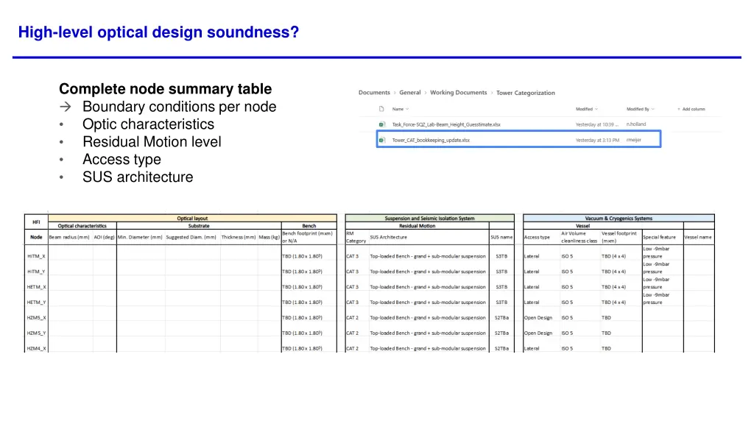Click bullet 'Residual Motion level'
The image size is (754, 424).
click(x=152, y=142)
